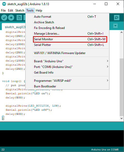Maximize the Arduino window

click(x=106, y=4)
